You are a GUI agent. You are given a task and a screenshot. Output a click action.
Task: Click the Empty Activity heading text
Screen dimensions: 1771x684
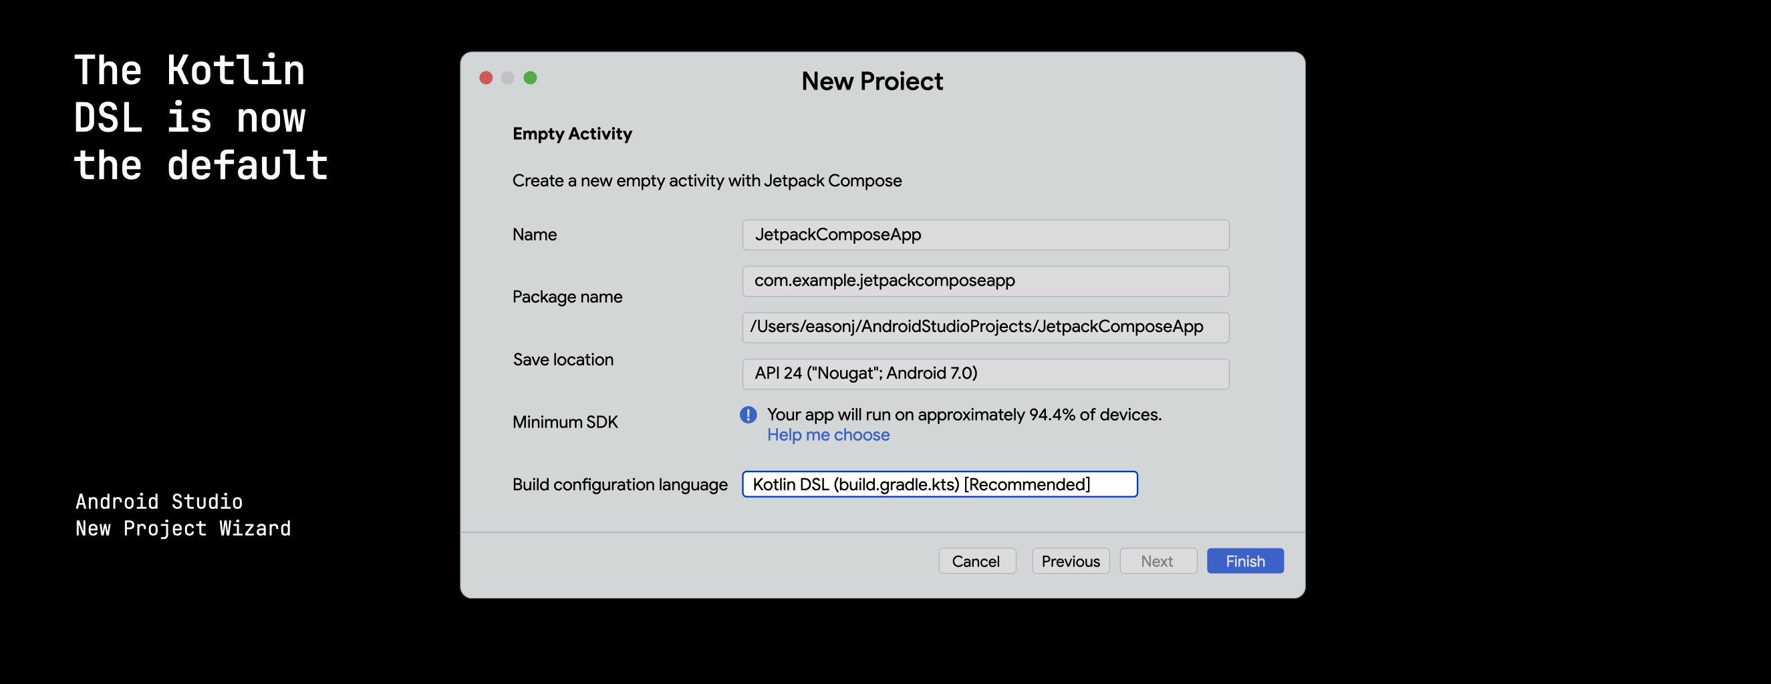(572, 134)
